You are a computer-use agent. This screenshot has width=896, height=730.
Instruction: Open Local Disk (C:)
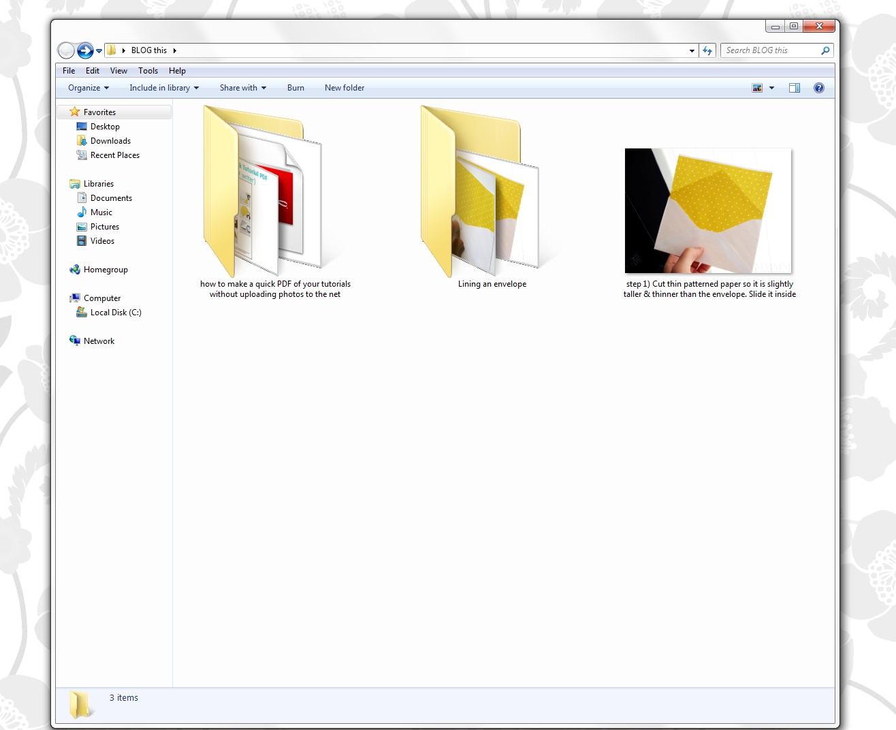pos(116,313)
